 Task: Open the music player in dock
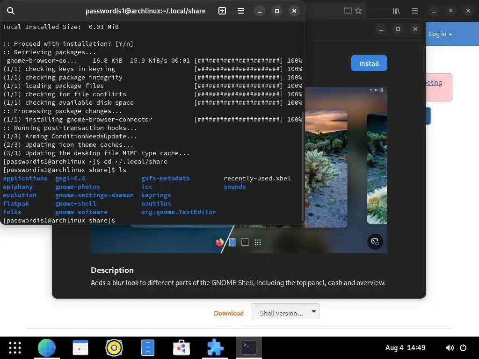(x=114, y=347)
